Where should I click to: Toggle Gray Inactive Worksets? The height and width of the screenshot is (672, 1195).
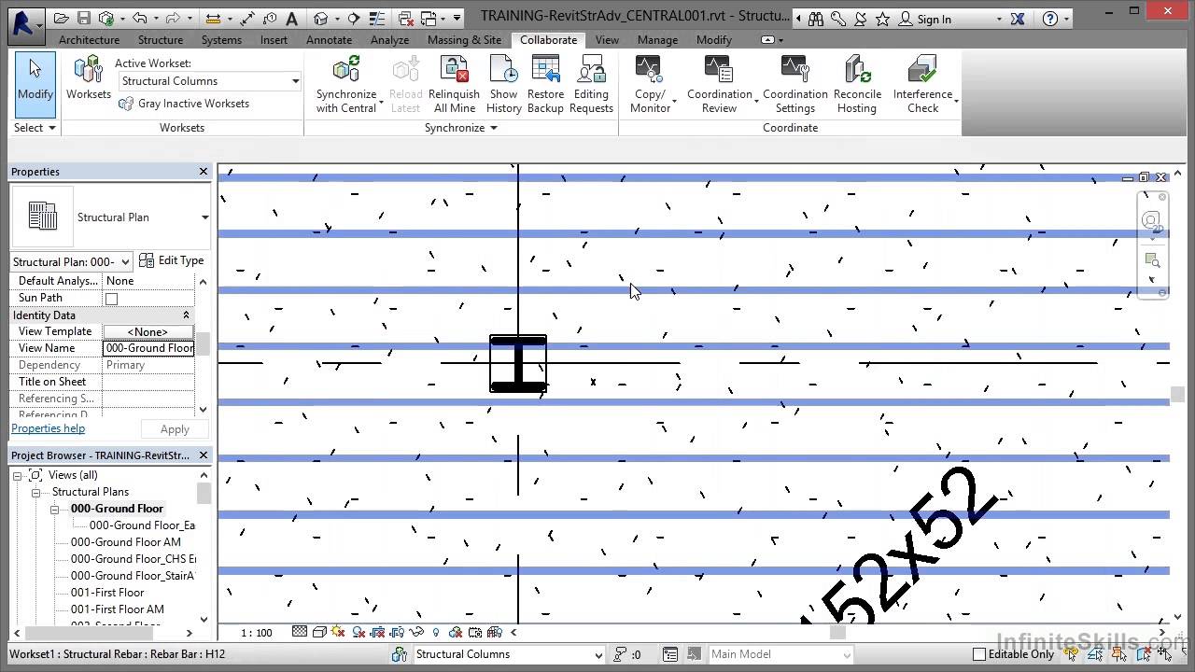(x=184, y=104)
